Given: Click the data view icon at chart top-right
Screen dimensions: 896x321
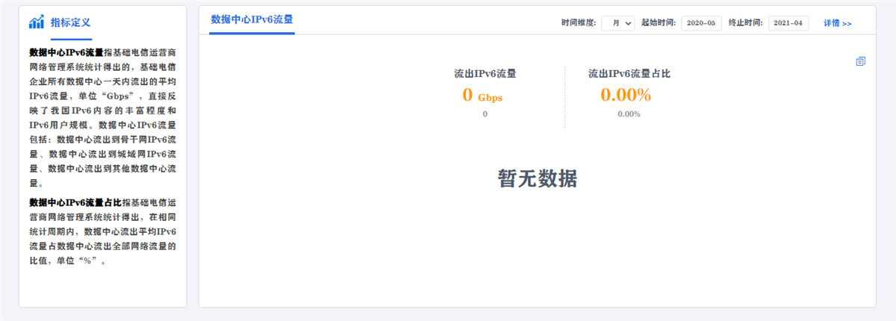Looking at the screenshot, I should (x=860, y=61).
